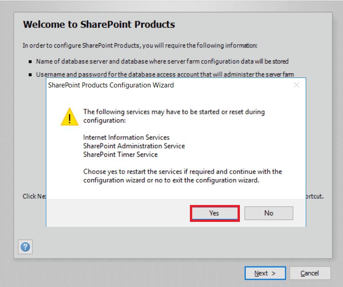Select 'SharePoint Timer Service' text
Viewport: 343px width, 287px height.
tap(120, 154)
